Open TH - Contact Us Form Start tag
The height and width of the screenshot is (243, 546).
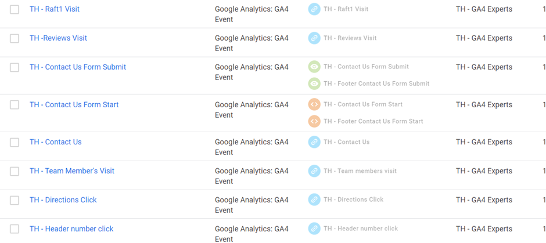pyautogui.click(x=74, y=105)
